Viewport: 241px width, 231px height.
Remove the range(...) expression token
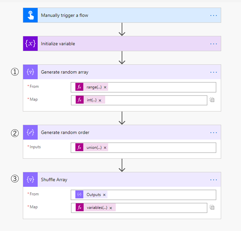coord(105,87)
